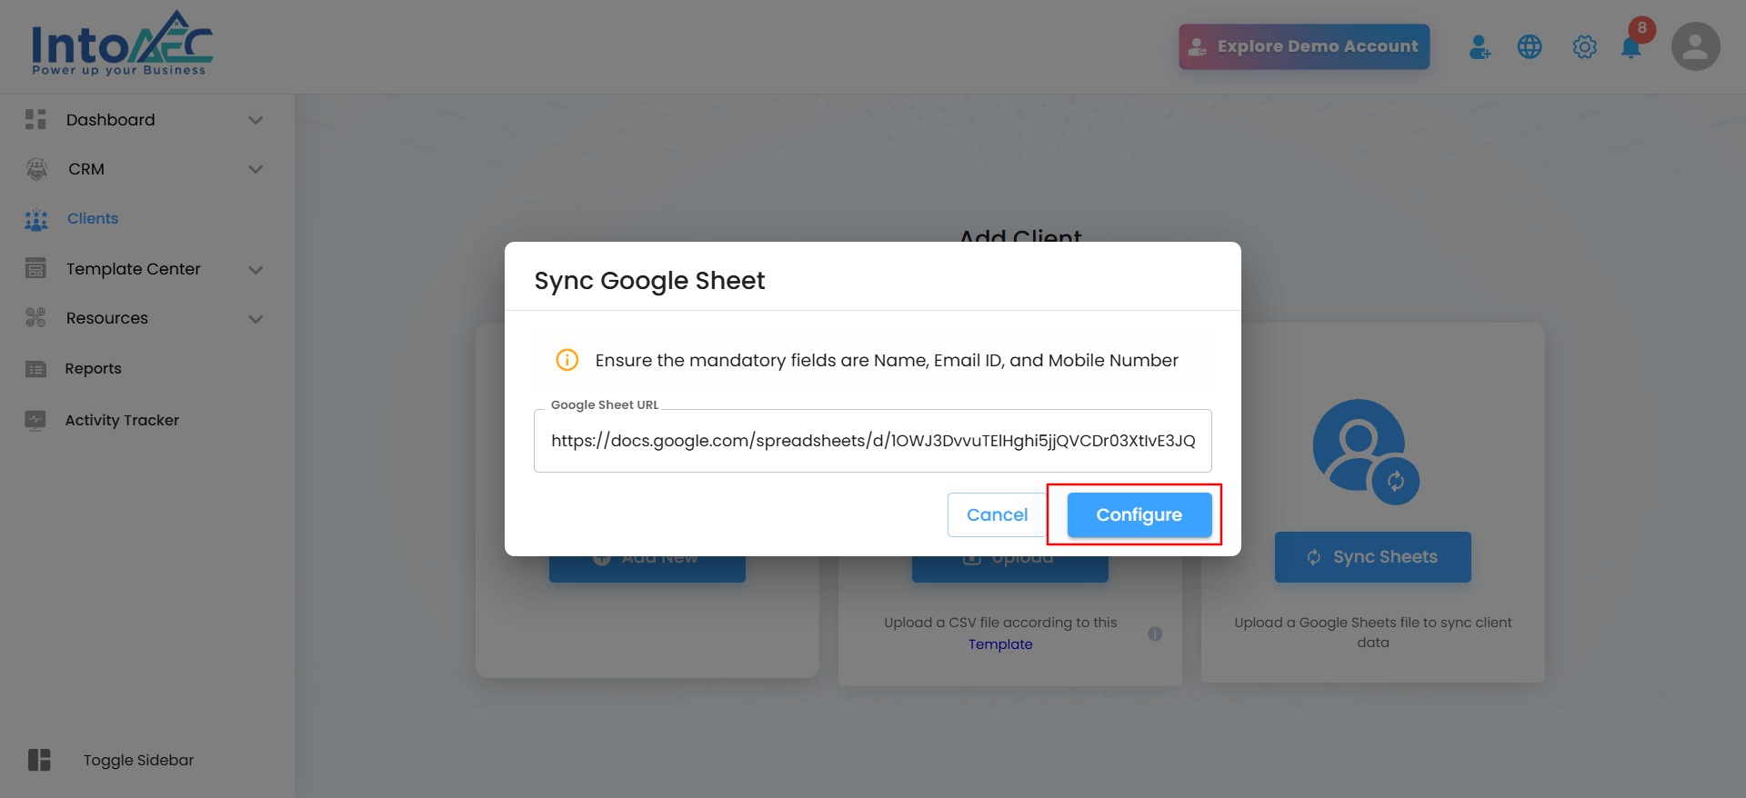Click the add user icon in header

click(x=1480, y=47)
